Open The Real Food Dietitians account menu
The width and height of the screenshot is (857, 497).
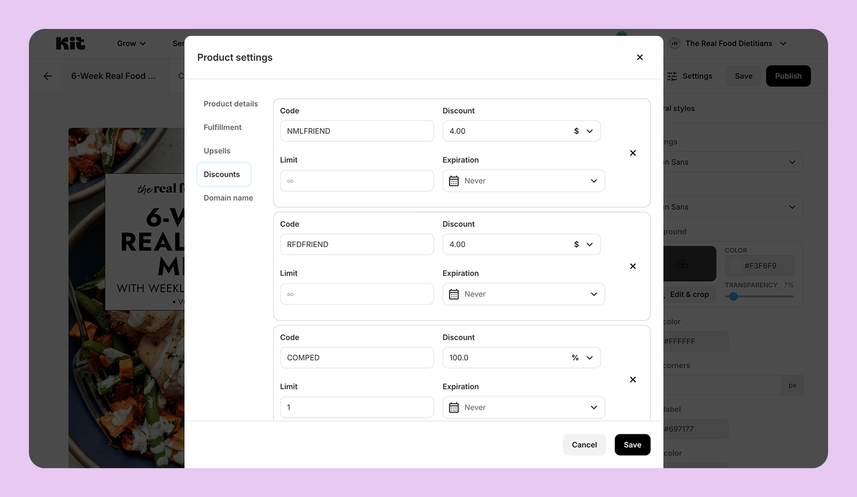728,43
